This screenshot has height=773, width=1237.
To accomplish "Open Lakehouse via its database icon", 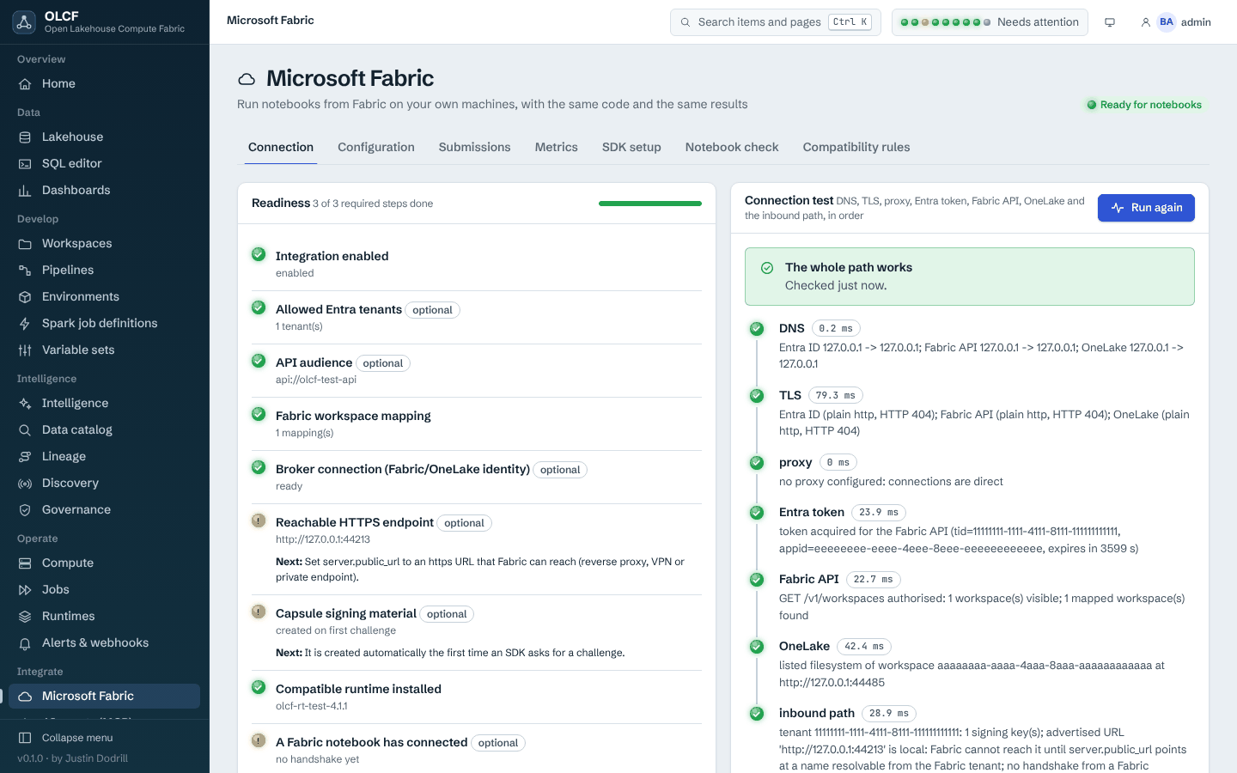I will (25, 137).
